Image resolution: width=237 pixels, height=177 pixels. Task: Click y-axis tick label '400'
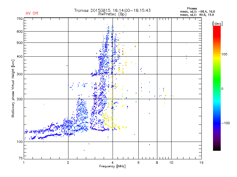20,57
